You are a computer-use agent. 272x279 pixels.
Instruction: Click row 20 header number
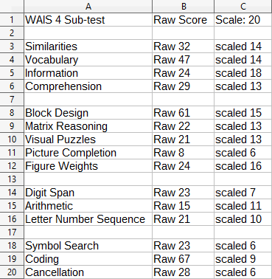coord(12,272)
